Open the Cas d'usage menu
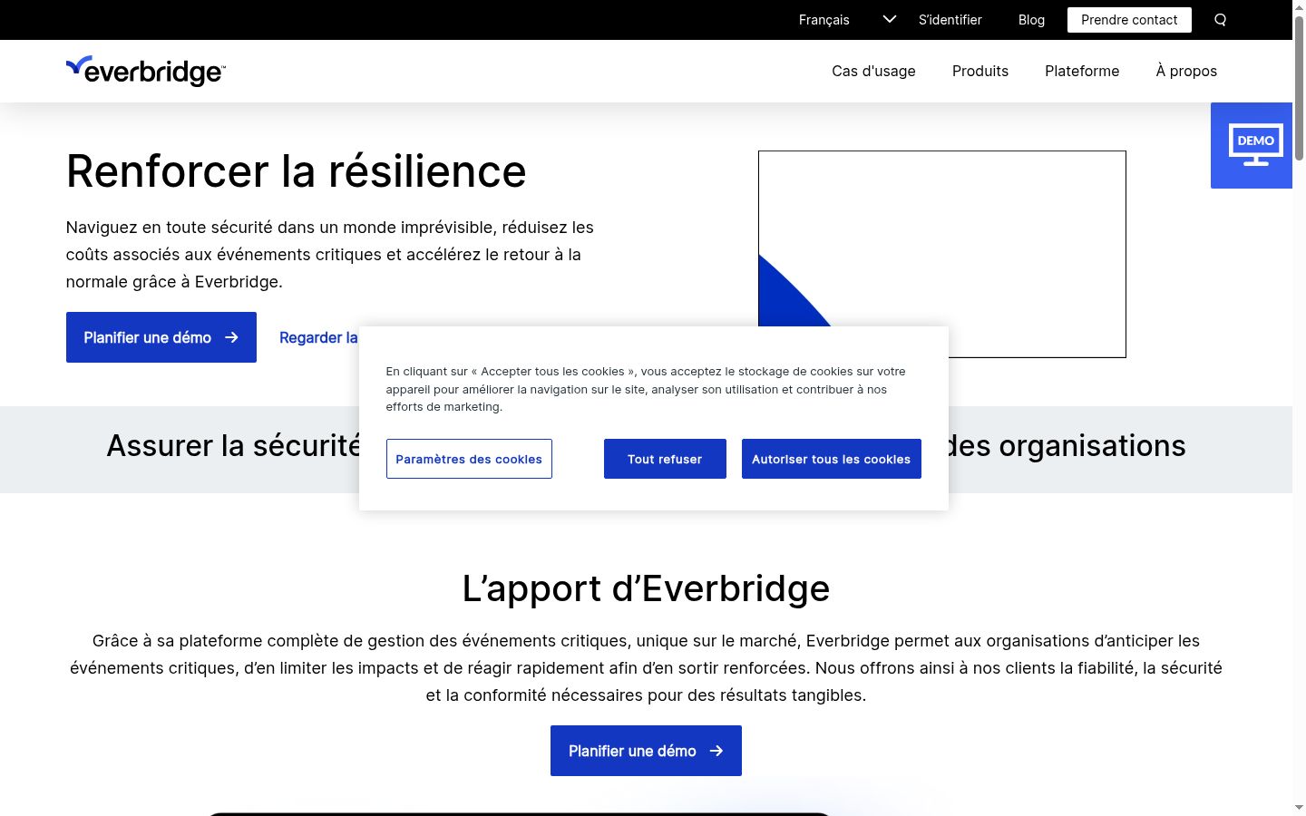The height and width of the screenshot is (816, 1306). coord(873,71)
